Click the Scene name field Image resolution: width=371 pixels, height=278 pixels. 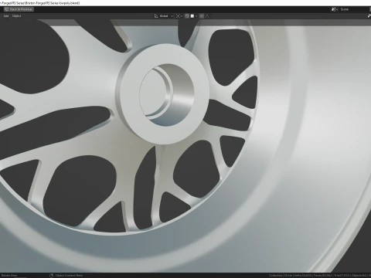pos(354,9)
